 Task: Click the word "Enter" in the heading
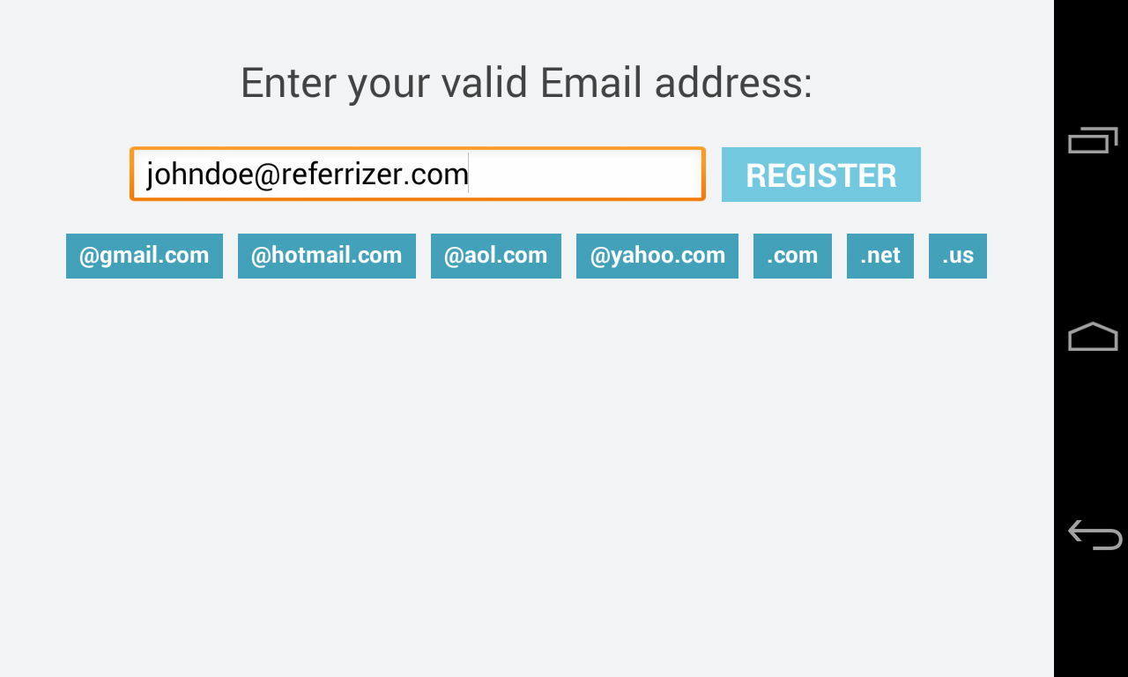tap(289, 83)
